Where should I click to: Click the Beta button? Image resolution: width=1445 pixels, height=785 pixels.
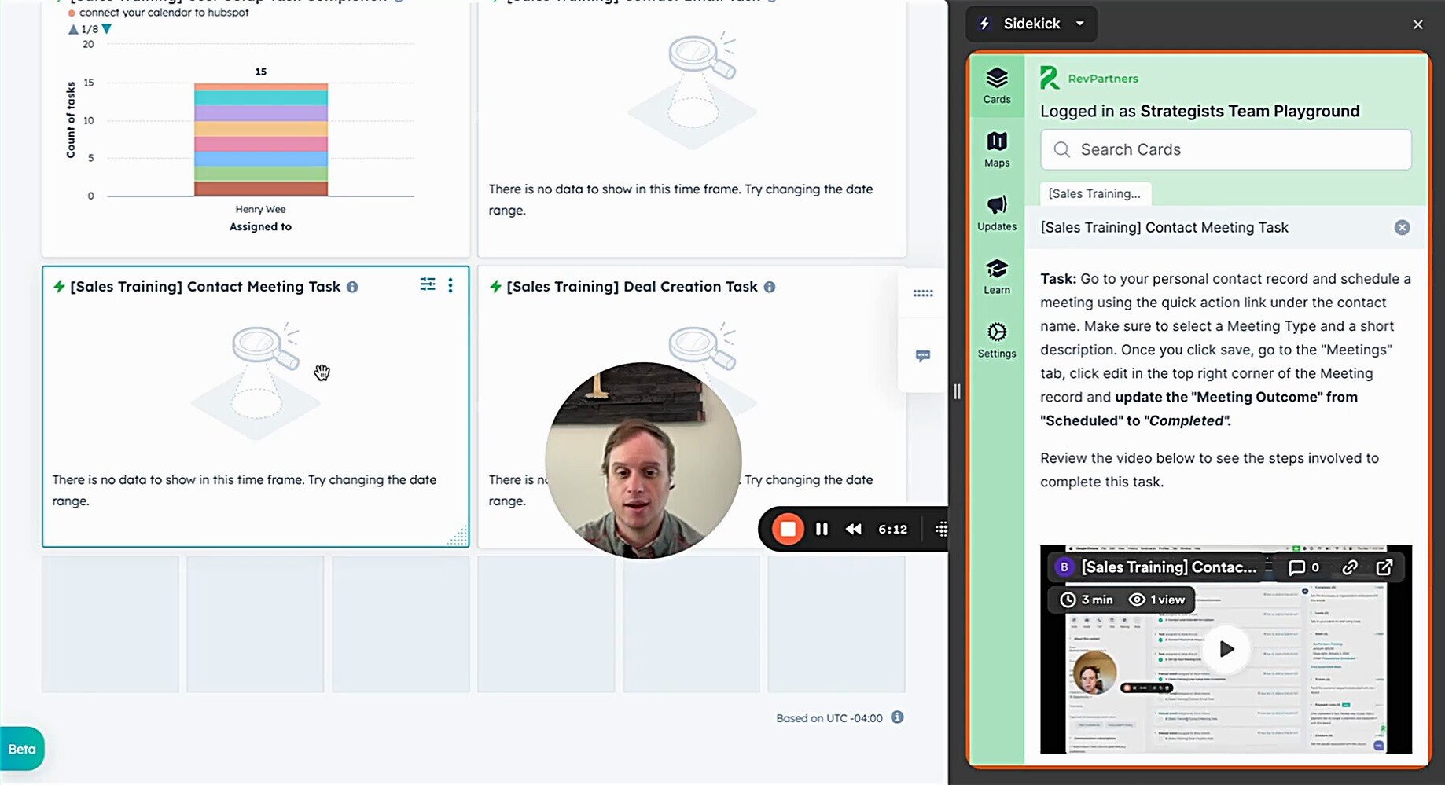click(22, 749)
